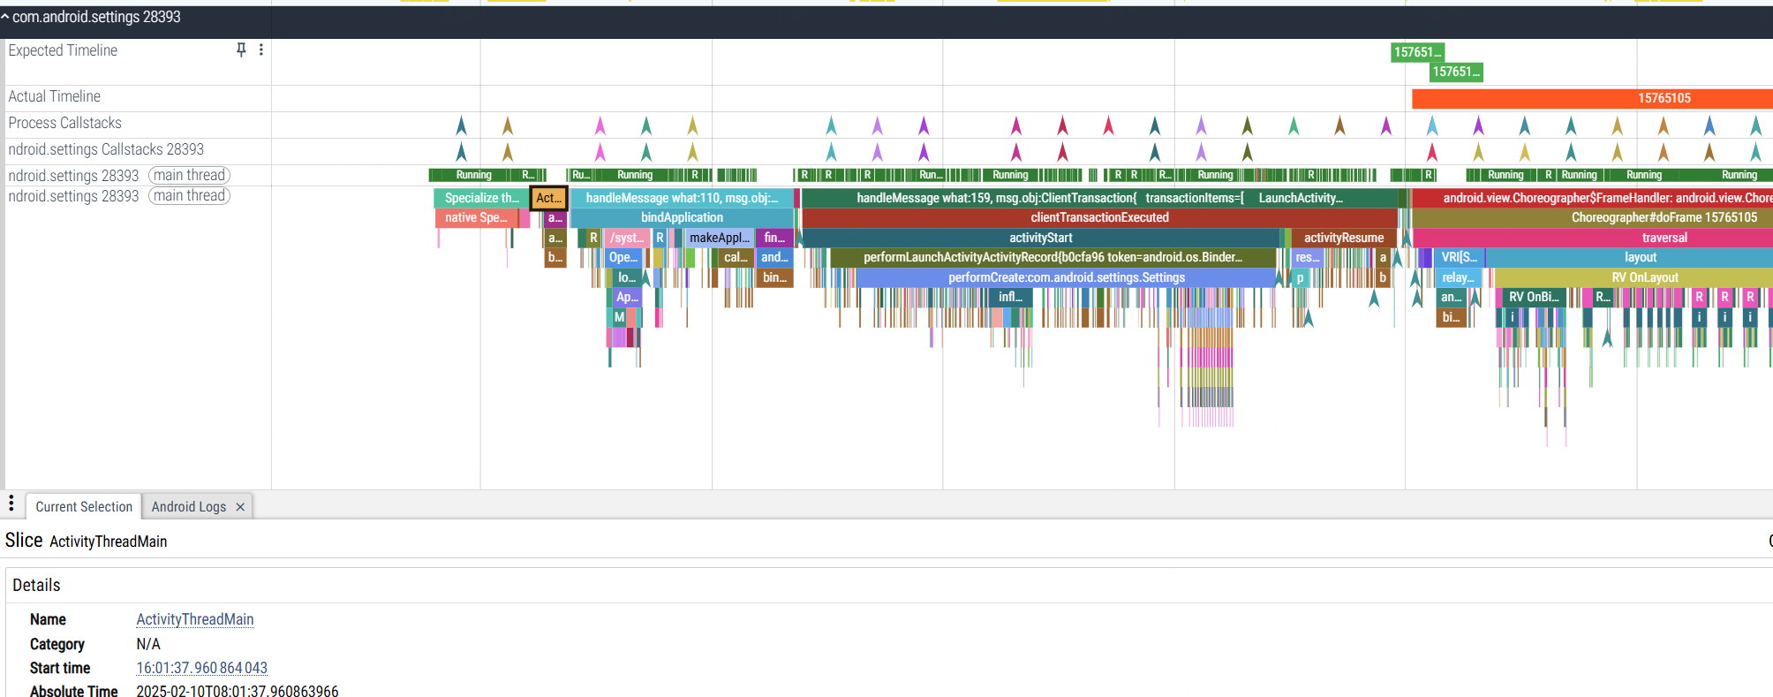Image resolution: width=1773 pixels, height=697 pixels.
Task: Select the activityResume slice
Action: 1343,238
